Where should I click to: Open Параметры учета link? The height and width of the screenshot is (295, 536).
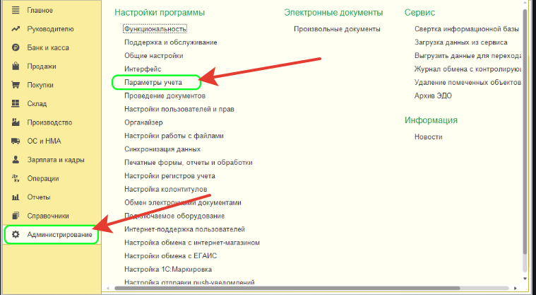(x=153, y=82)
